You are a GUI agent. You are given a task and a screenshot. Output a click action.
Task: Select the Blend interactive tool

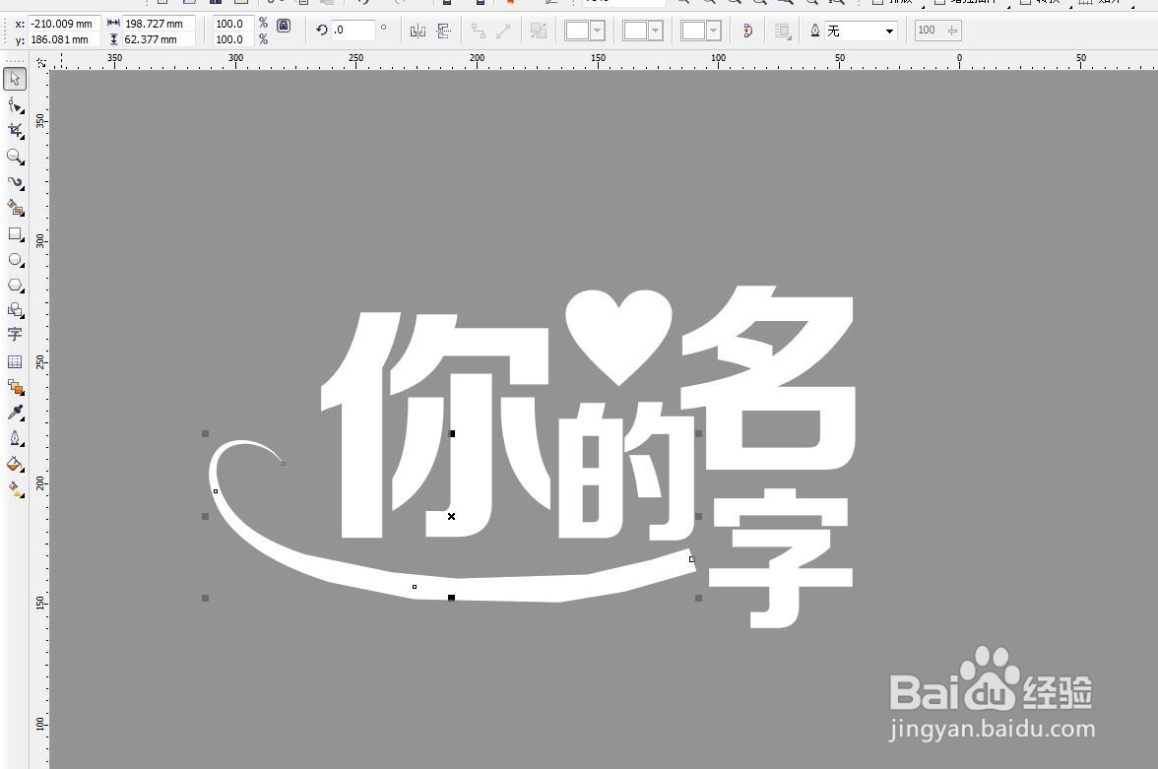[15, 387]
